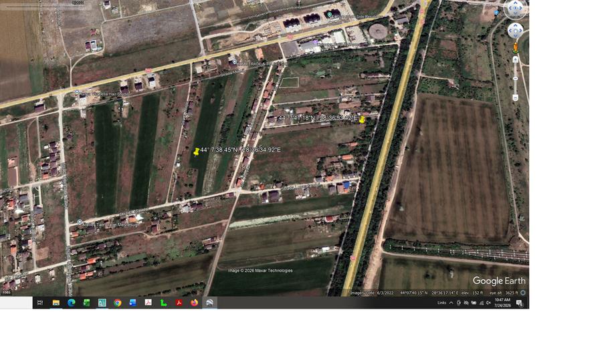Open the place marker near Calea Mestesug label
Image resolution: width=602 pixels, height=338 pixels.
pyautogui.click(x=80, y=222)
